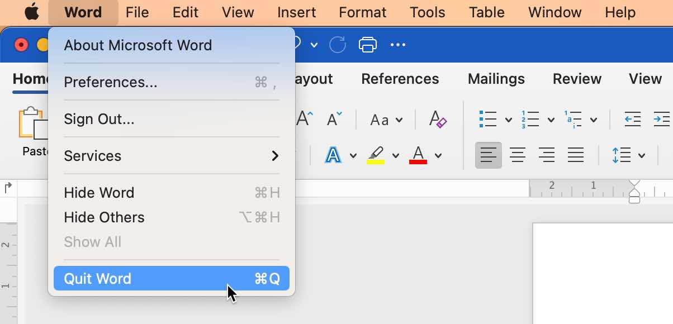Expand the Services submenu
The height and width of the screenshot is (324, 673).
pyautogui.click(x=171, y=156)
